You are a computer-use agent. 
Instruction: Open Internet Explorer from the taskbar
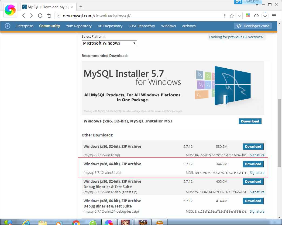coord(26,223)
